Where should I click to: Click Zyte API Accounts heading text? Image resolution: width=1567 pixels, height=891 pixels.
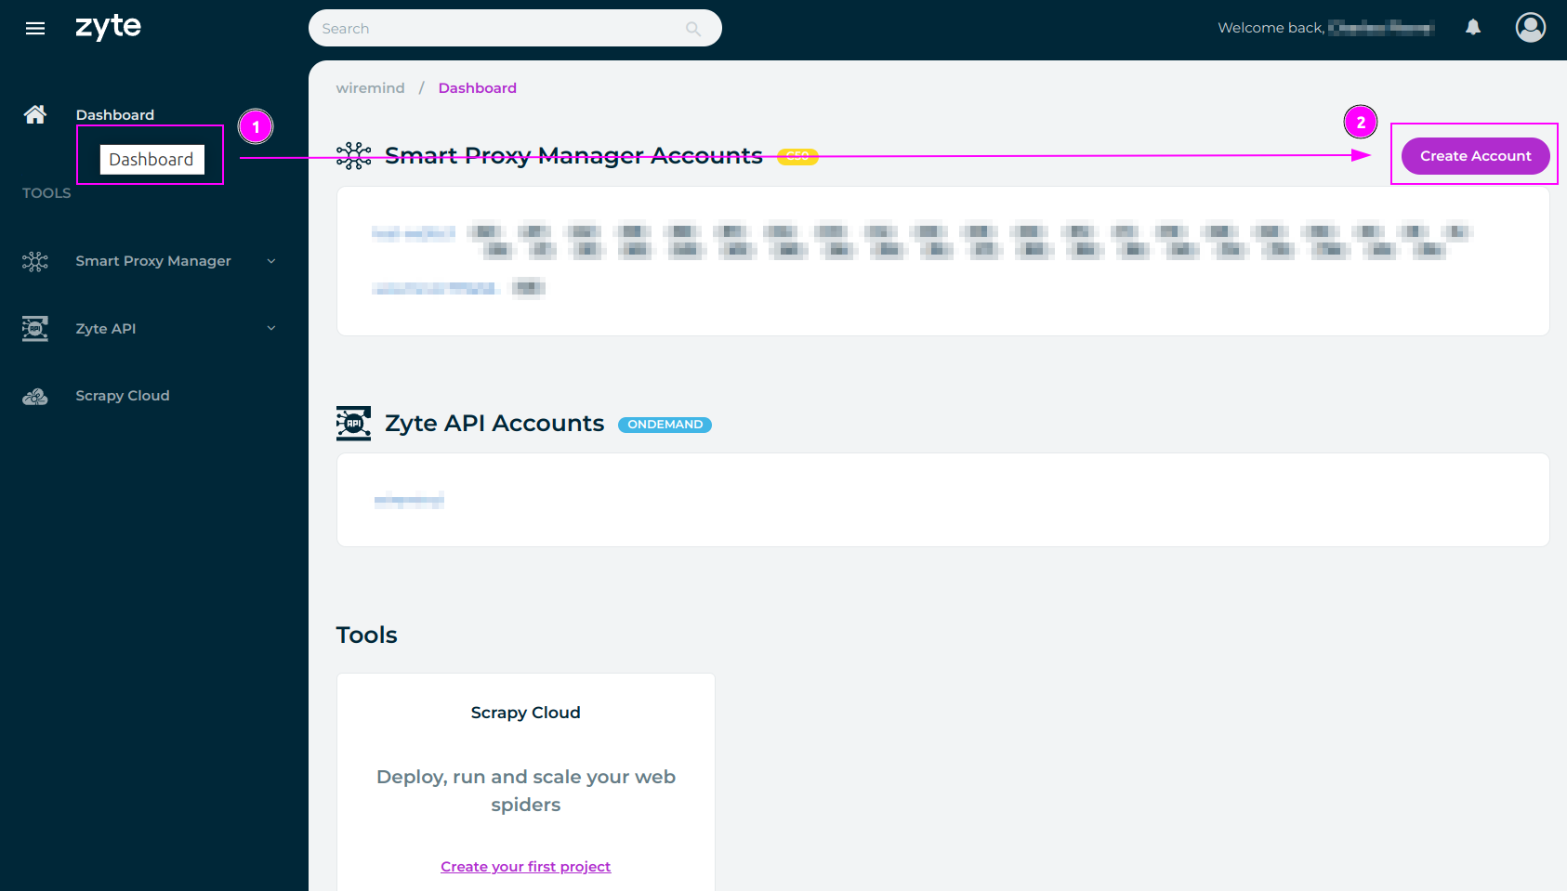[x=494, y=424]
